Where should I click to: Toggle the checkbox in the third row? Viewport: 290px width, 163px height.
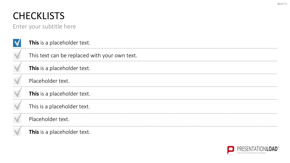(17, 68)
